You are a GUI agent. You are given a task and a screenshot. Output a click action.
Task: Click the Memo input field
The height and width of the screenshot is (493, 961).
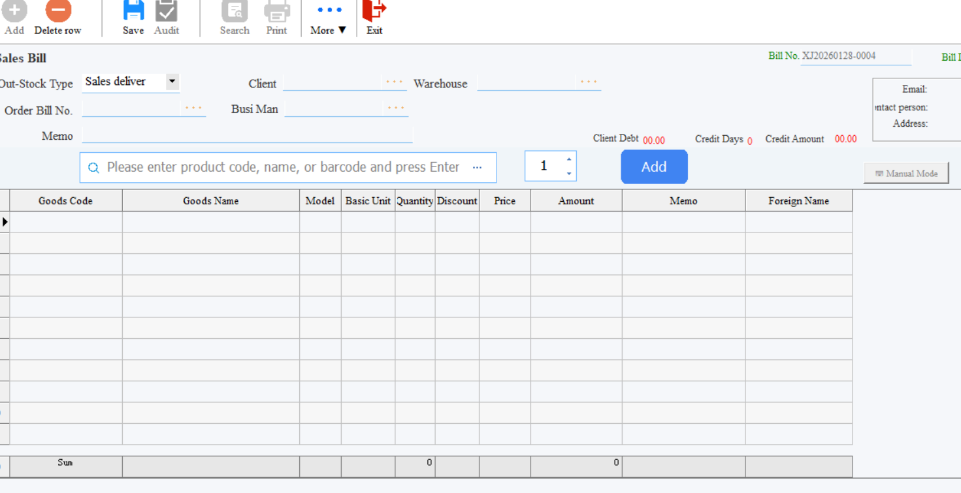click(x=247, y=135)
